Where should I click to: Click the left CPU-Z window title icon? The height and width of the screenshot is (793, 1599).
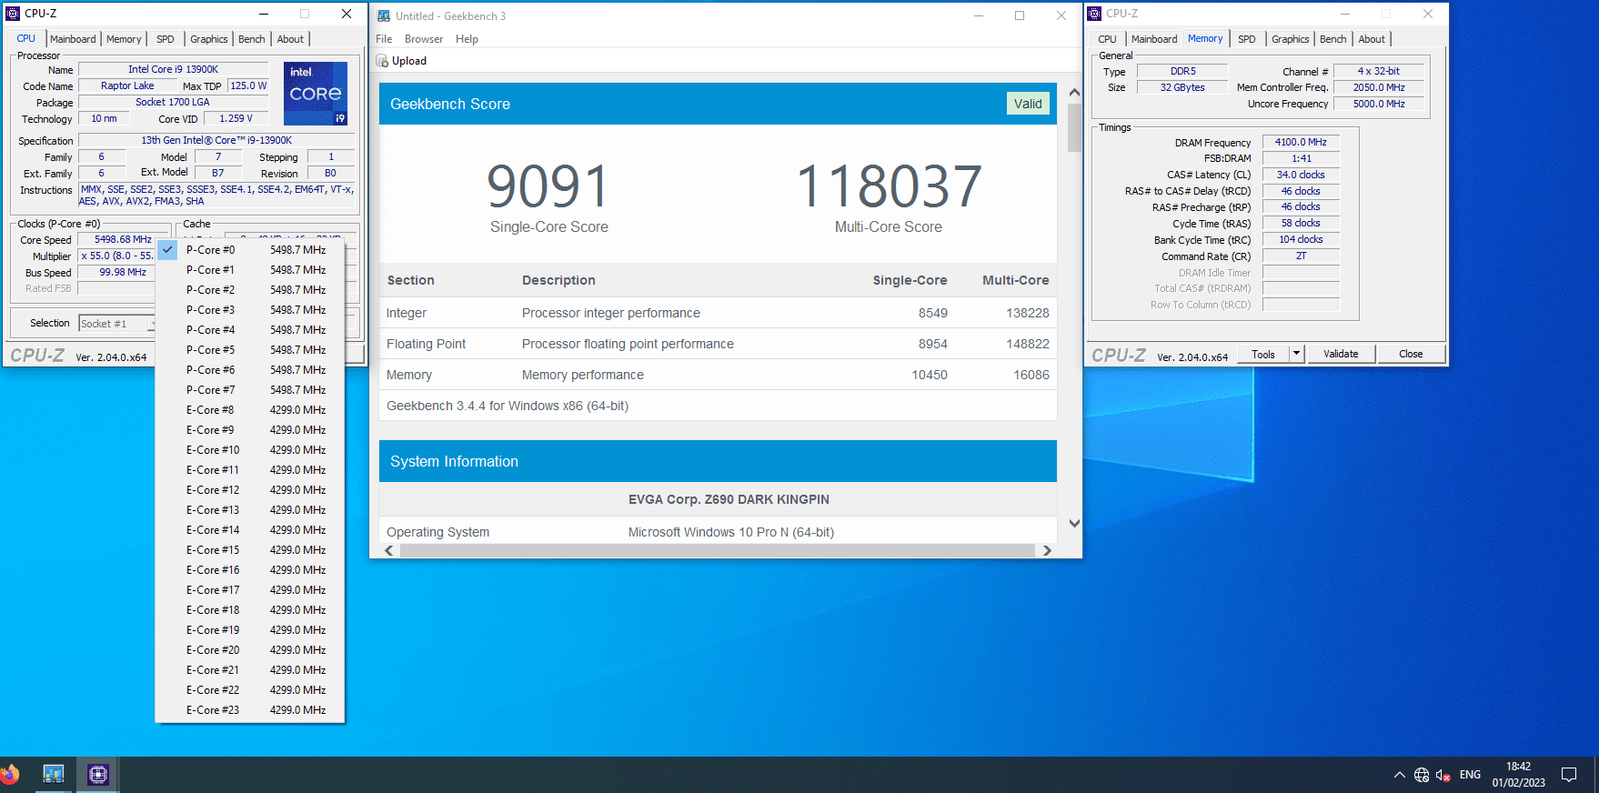tap(13, 14)
